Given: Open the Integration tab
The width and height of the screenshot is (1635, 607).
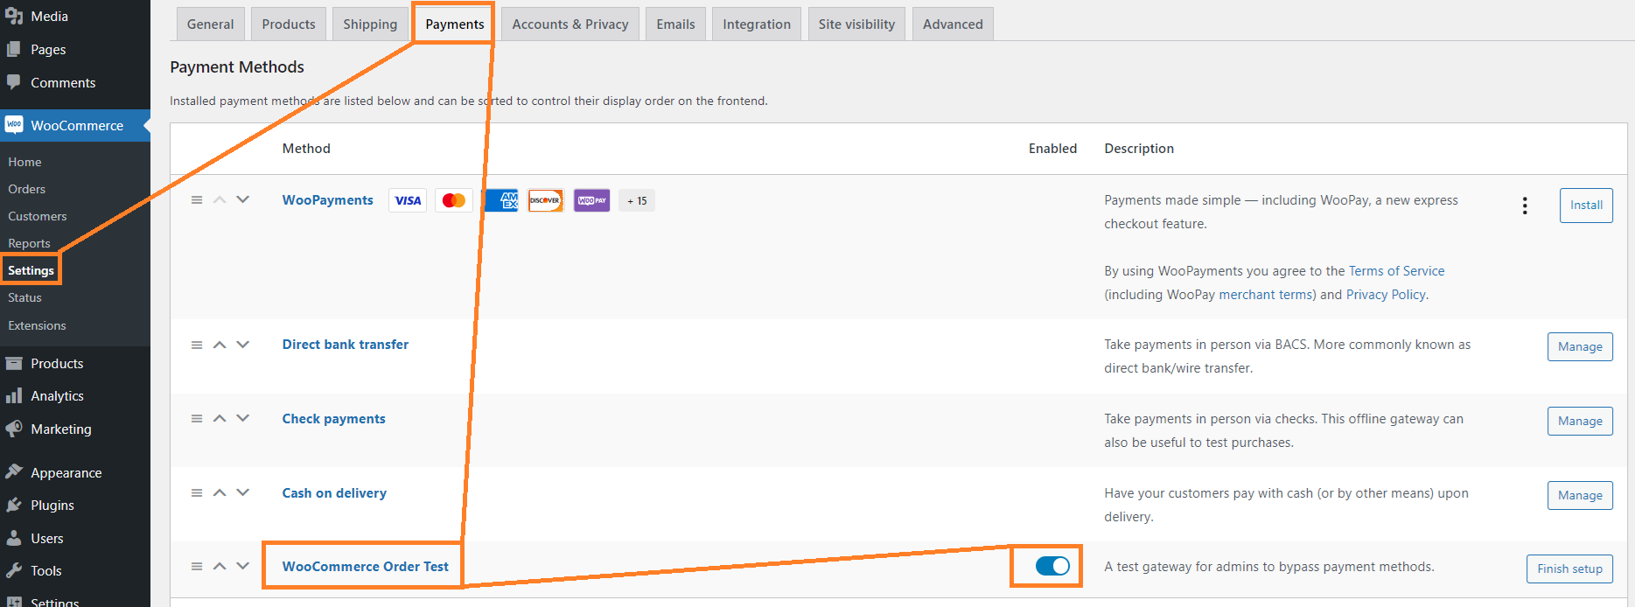Looking at the screenshot, I should coord(757,24).
